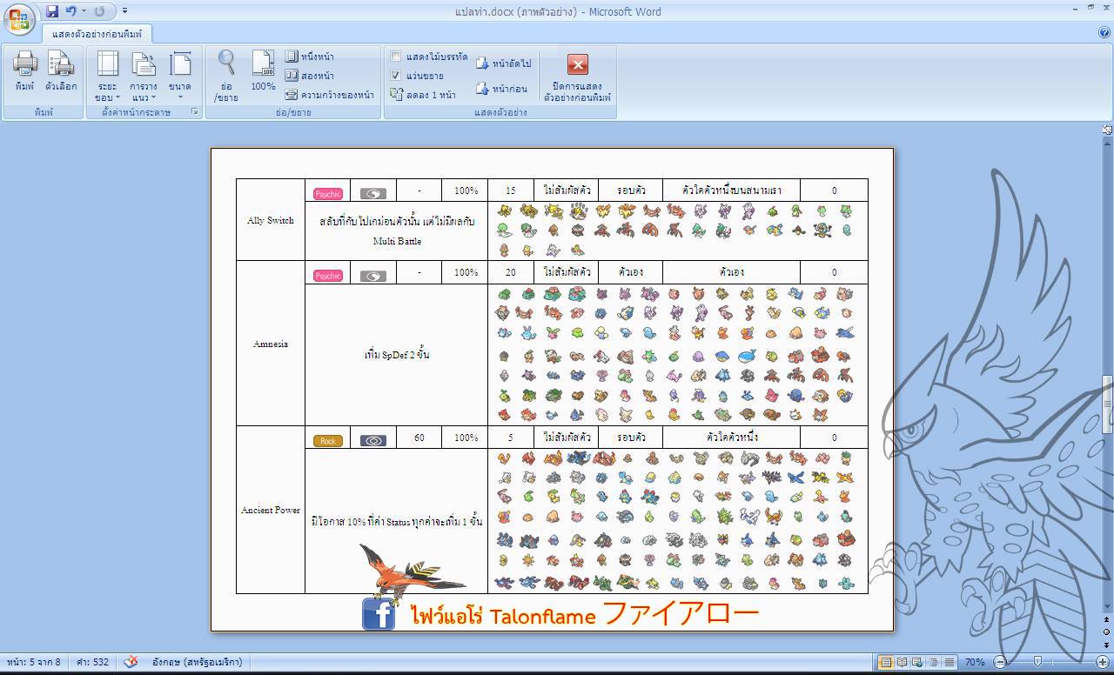Click the proofing check icon in status bar

point(131,662)
